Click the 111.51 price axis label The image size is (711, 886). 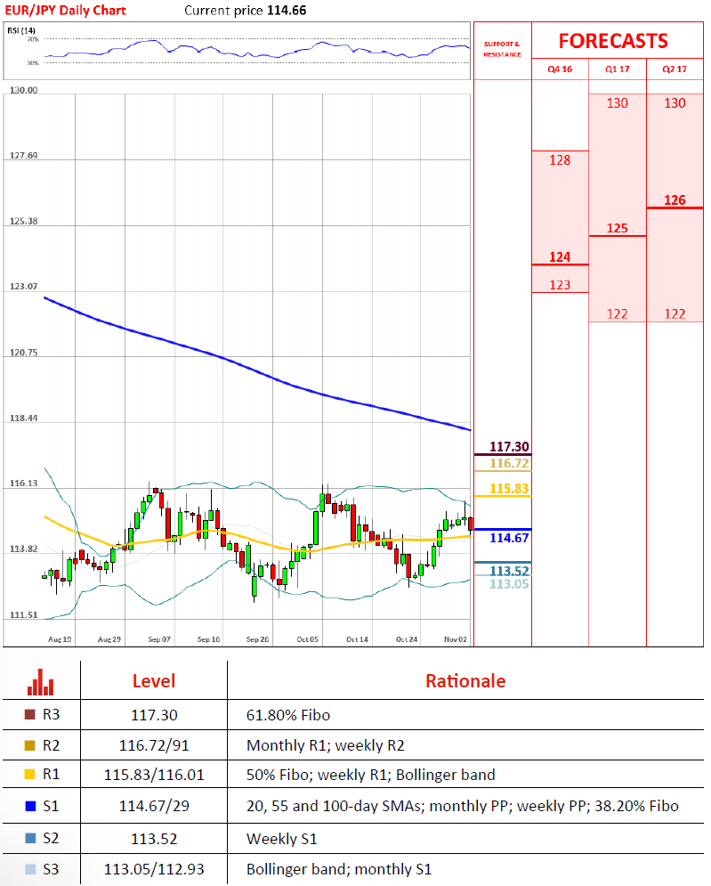pos(24,614)
